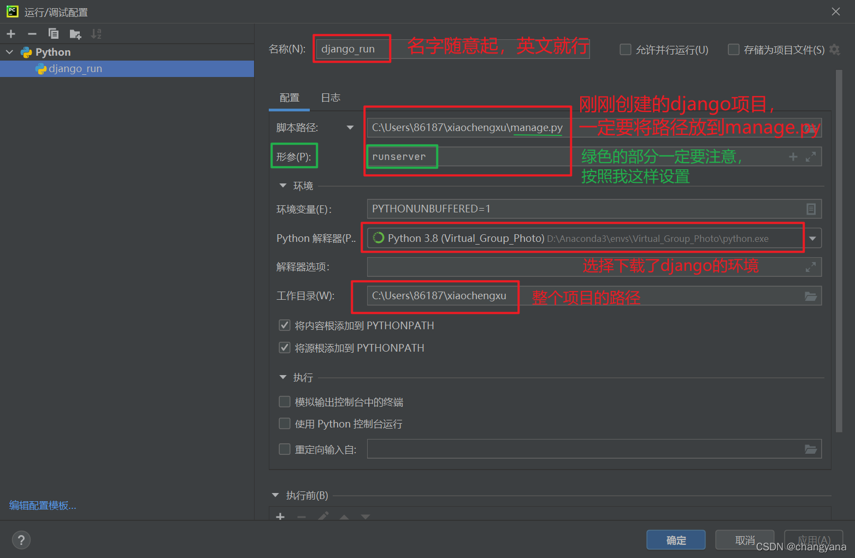Browse for redirect input file
Image resolution: width=855 pixels, height=558 pixels.
811,449
